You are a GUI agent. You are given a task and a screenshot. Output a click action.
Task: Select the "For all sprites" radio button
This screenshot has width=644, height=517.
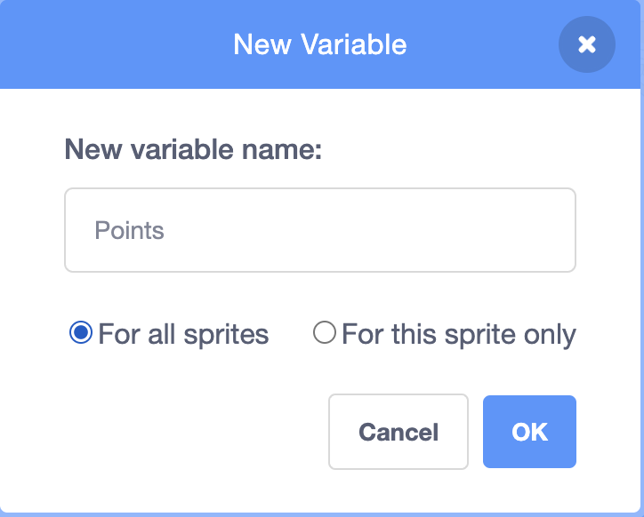[81, 334]
